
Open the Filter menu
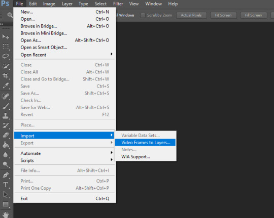pyautogui.click(x=118, y=4)
